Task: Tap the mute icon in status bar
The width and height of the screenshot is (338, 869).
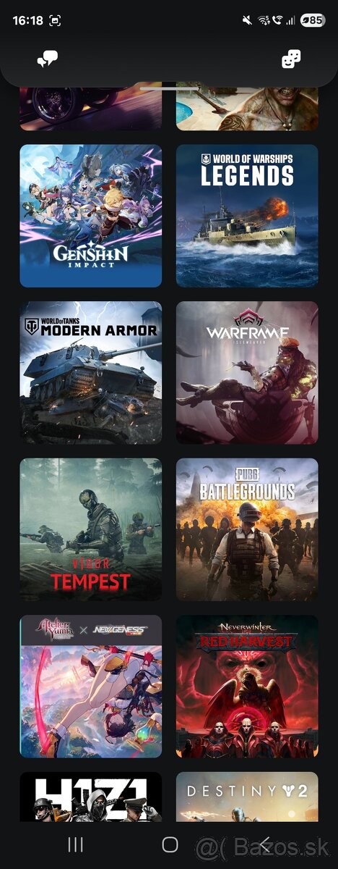Action: point(248,20)
